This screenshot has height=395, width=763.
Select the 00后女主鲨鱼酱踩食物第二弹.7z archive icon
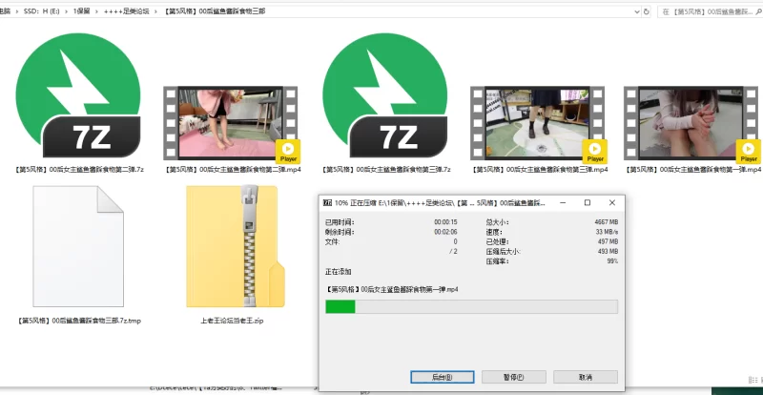pyautogui.click(x=78, y=95)
